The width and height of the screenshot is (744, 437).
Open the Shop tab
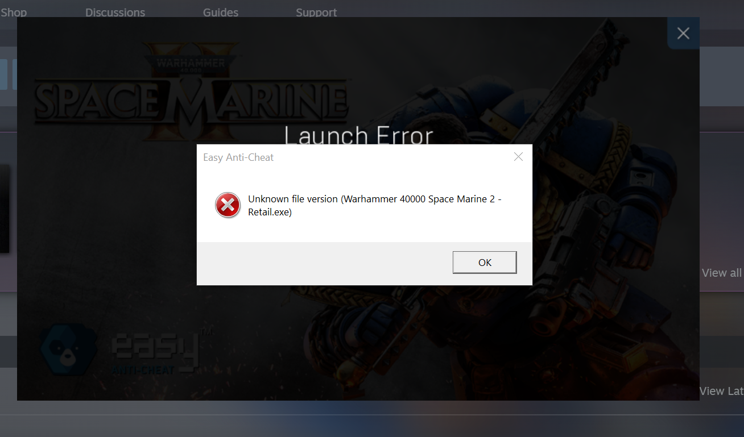coord(14,12)
